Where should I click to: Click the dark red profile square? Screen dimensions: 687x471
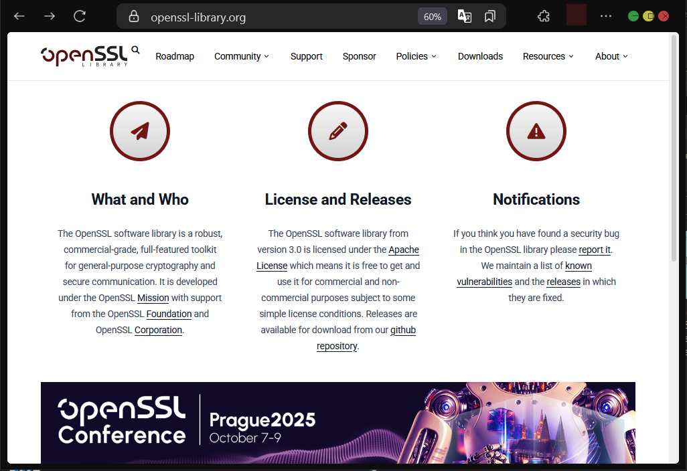coord(576,15)
